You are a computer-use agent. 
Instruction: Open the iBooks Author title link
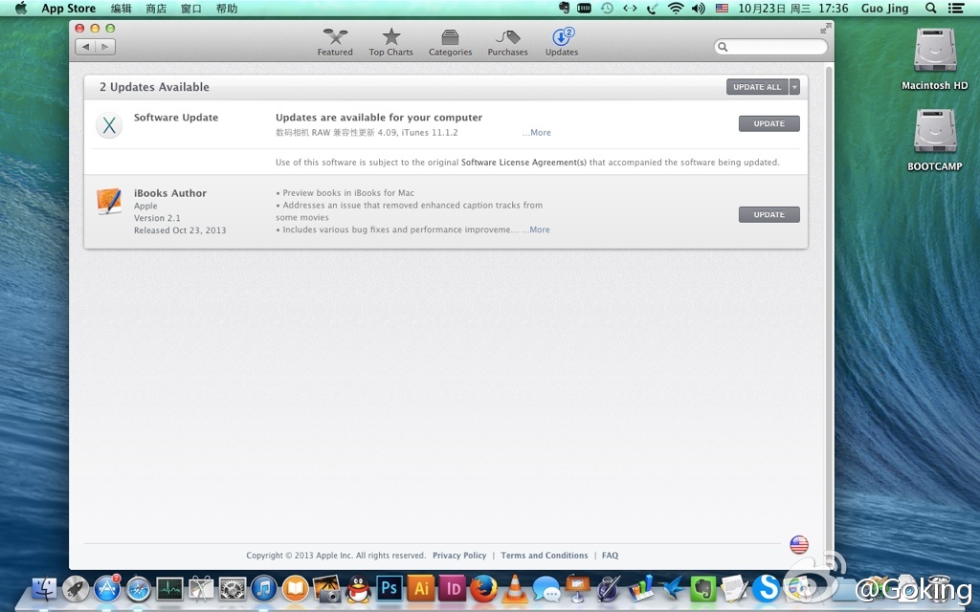pos(170,193)
